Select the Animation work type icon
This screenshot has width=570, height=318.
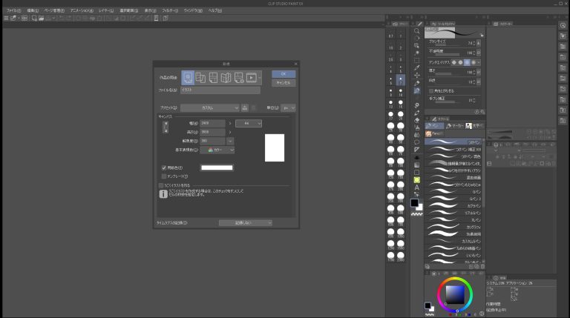click(252, 77)
